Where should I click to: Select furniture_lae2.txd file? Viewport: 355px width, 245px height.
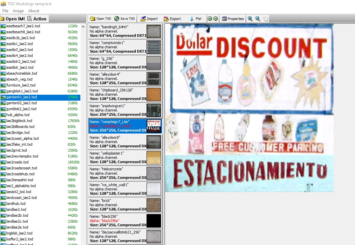(x=40, y=85)
